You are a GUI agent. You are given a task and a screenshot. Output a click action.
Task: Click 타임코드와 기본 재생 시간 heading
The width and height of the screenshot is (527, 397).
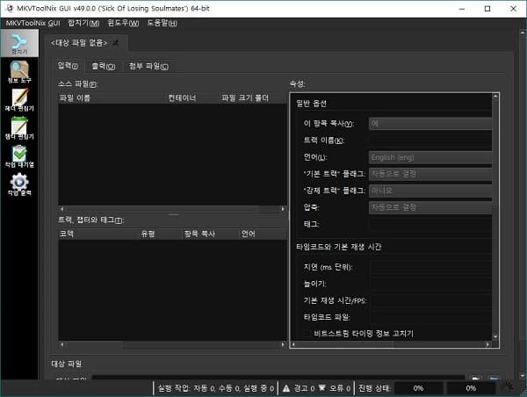[338, 247]
